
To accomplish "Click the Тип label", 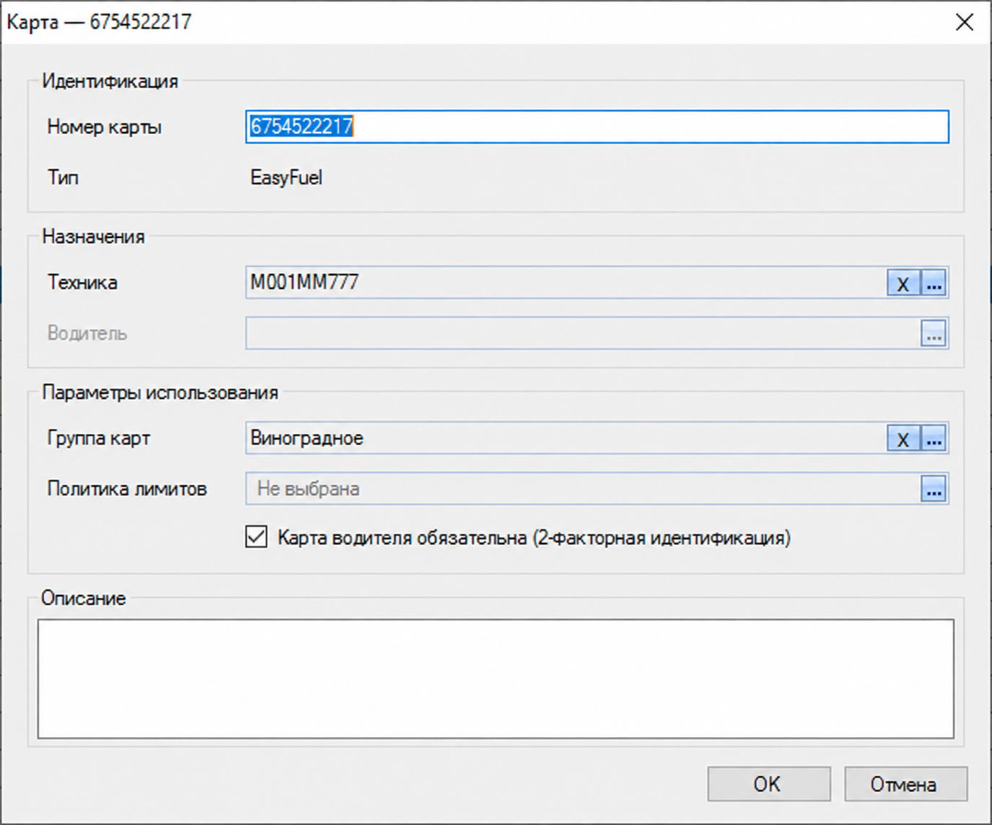I will pyautogui.click(x=63, y=177).
